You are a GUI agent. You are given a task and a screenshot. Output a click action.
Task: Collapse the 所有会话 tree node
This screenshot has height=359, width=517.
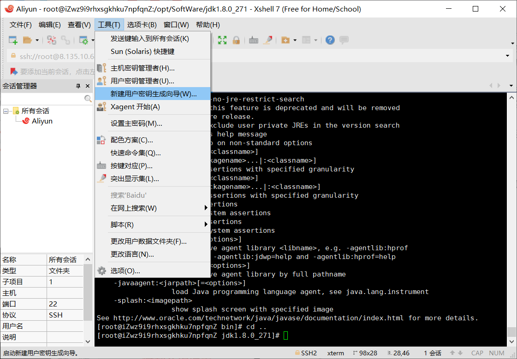click(6, 111)
